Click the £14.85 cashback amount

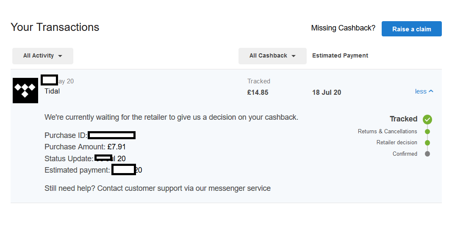(258, 92)
